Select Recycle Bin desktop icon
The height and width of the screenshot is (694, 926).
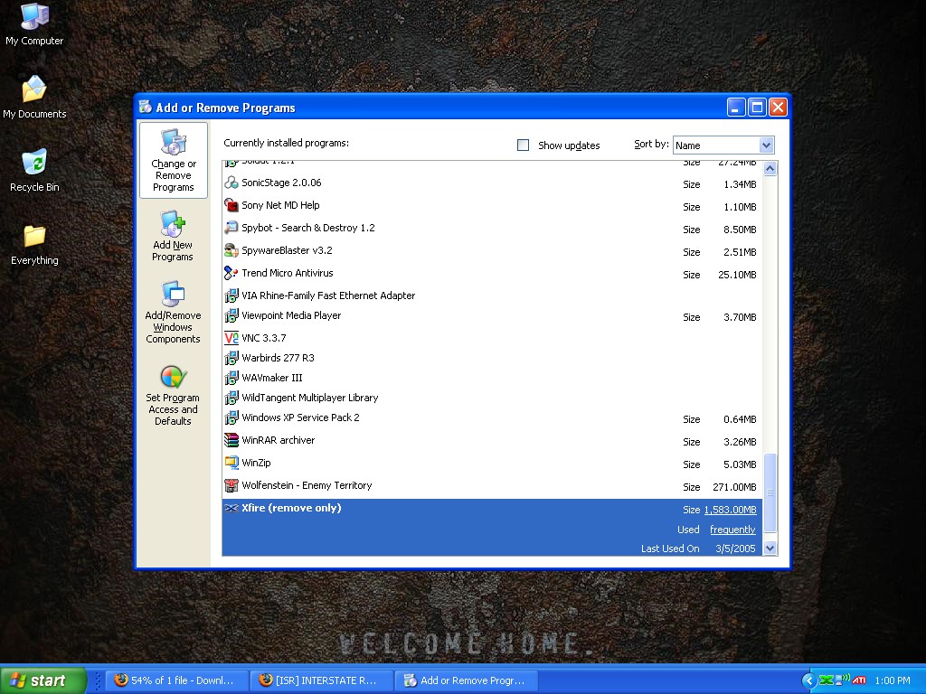coord(34,171)
